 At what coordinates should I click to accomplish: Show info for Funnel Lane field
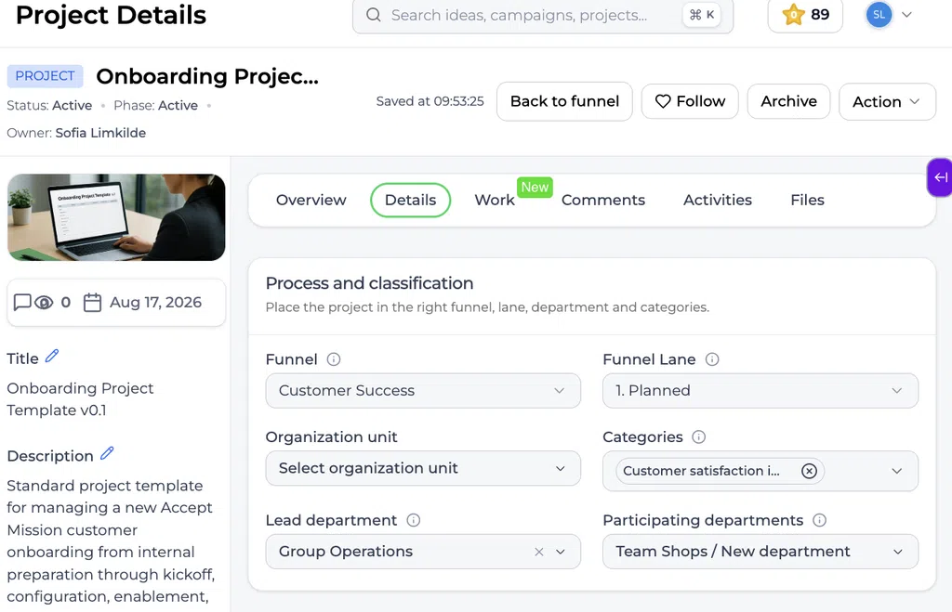tap(712, 359)
